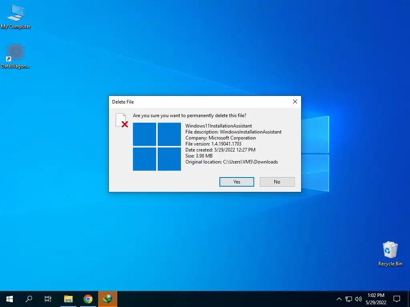Open network status tray icon
The width and height of the screenshot is (410, 307).
tap(349, 299)
